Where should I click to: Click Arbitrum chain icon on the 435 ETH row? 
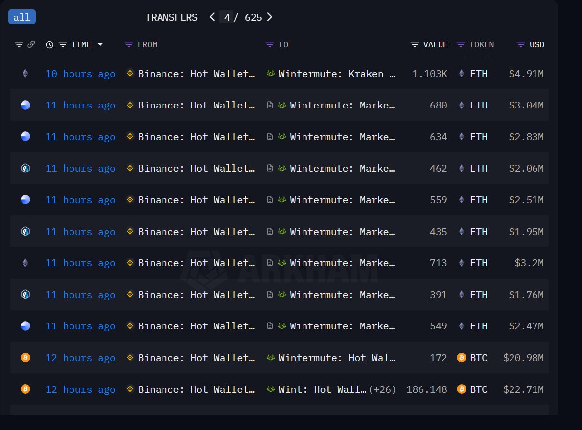coord(25,232)
